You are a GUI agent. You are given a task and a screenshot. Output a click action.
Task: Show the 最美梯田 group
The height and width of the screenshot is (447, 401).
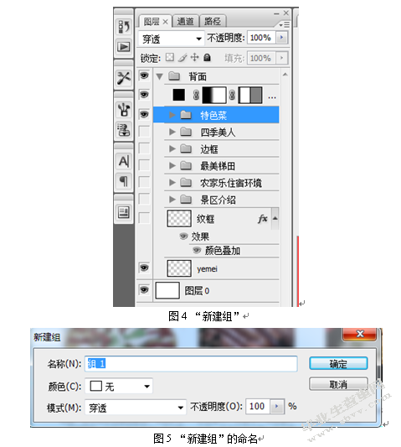click(144, 165)
